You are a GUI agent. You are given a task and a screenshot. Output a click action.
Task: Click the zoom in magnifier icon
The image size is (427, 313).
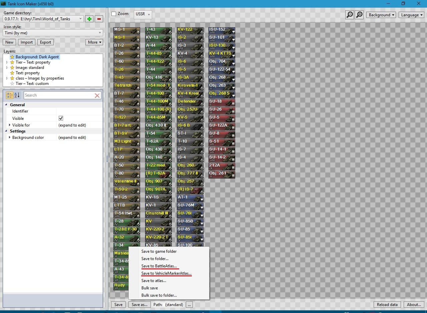tap(359, 15)
